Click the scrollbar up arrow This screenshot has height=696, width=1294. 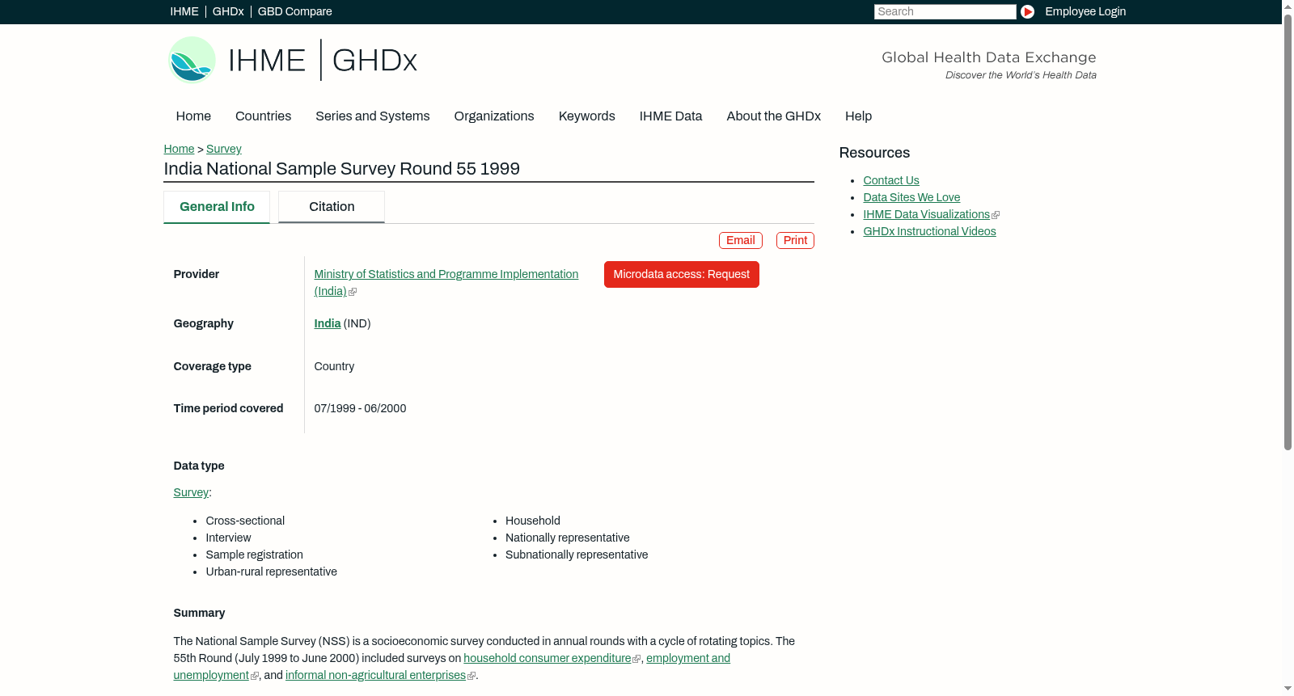[1288, 6]
